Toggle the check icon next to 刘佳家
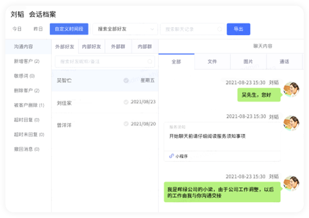 click(x=126, y=102)
